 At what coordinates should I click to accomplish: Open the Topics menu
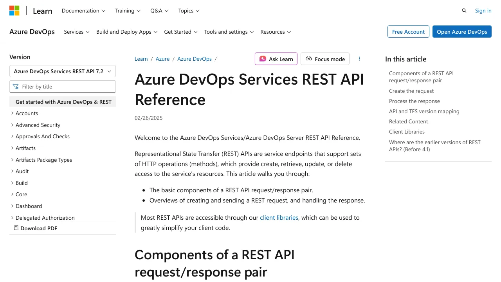(x=189, y=11)
